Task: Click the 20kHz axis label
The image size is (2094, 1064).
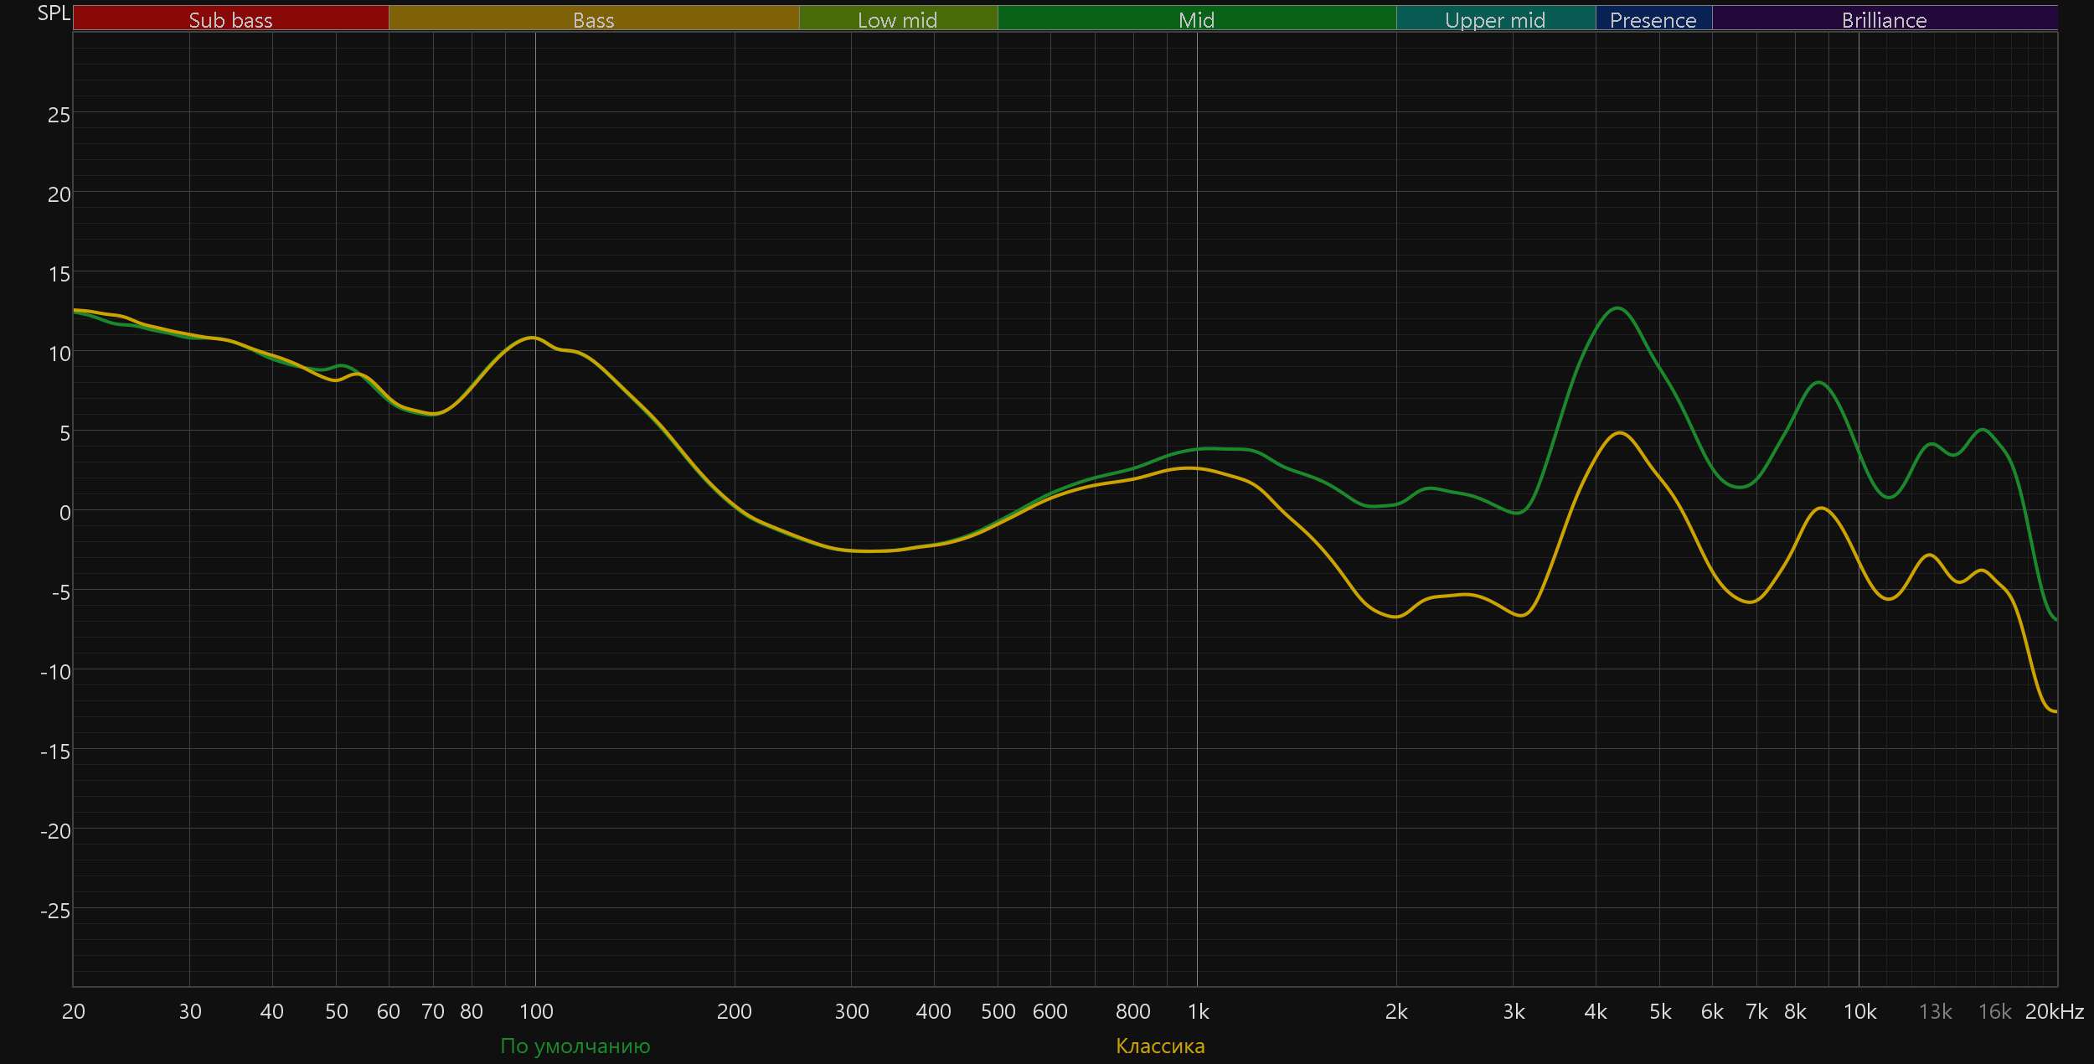Action: click(2054, 1011)
